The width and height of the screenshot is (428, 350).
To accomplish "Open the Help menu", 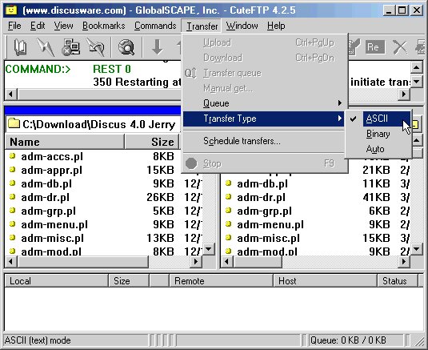I will tap(276, 26).
